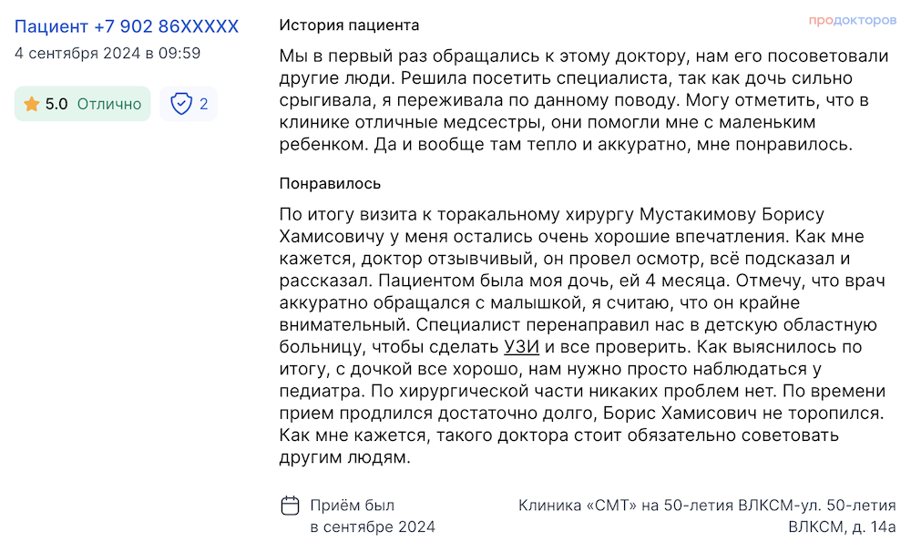Click the blue shield checkmark icon
This screenshot has height=552, width=911.
[x=181, y=104]
